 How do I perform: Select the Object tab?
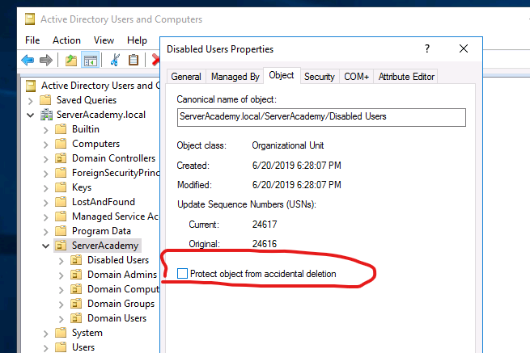[282, 75]
